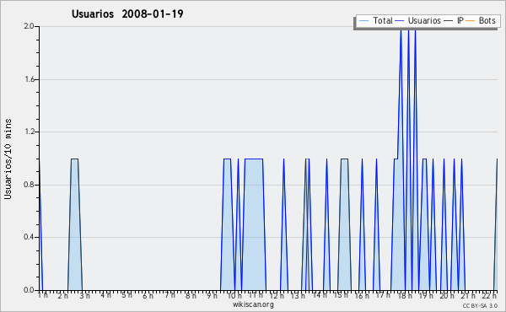Click the '14 h' x-axis label
Image resolution: width=506 pixels, height=312 pixels.
pyautogui.click(x=320, y=295)
